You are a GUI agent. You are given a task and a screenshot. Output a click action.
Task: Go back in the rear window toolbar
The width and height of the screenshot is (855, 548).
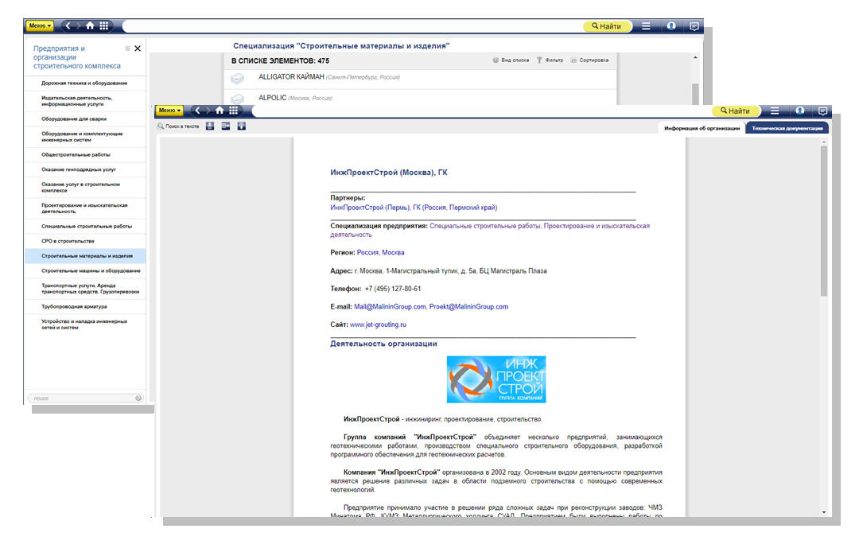[x=68, y=25]
